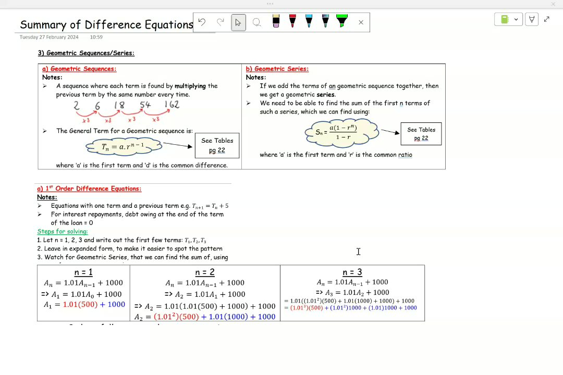563x375 pixels.
Task: Click the redo arrow in drawing toolbar
Action: point(220,22)
